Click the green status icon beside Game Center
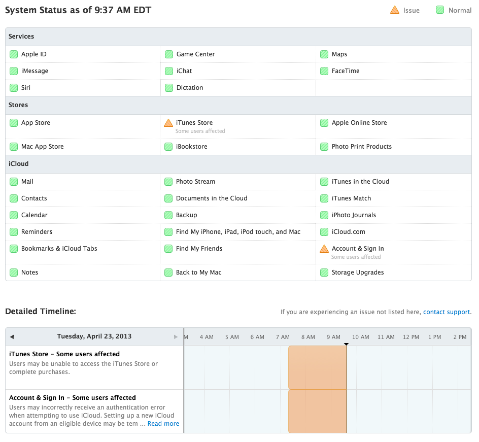The image size is (479, 442). tap(169, 54)
